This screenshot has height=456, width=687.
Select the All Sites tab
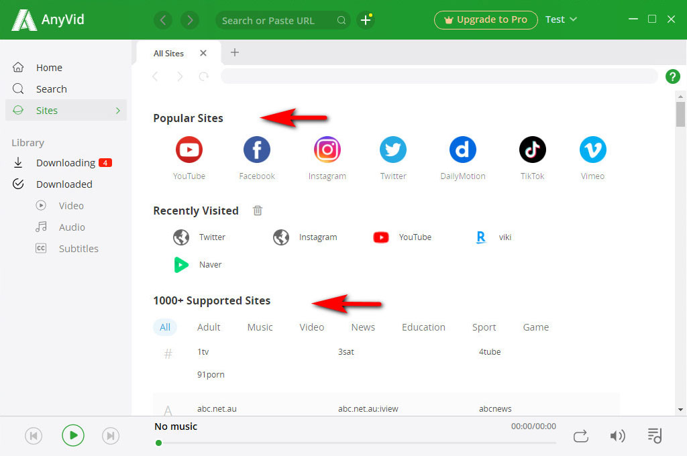point(168,54)
